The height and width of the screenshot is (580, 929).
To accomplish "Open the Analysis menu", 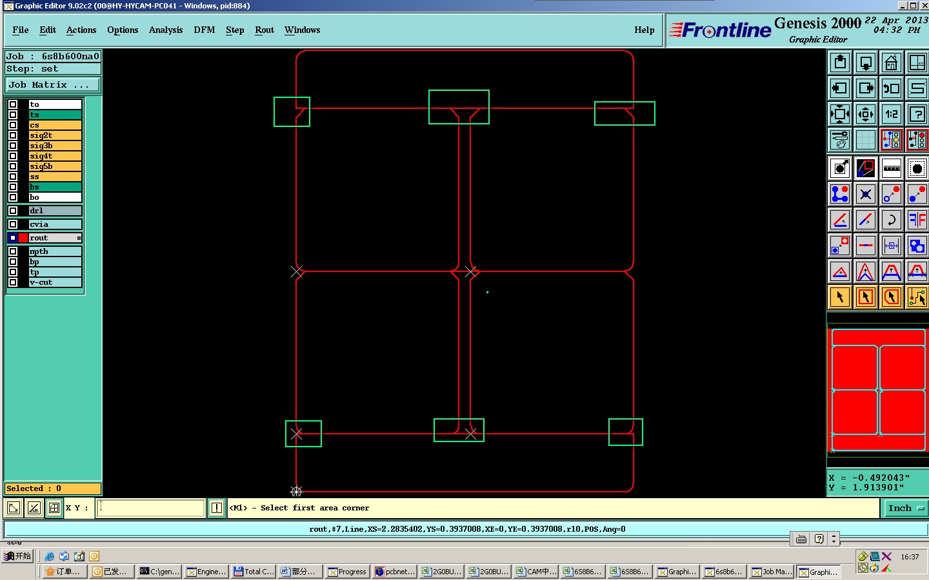I will click(x=166, y=30).
